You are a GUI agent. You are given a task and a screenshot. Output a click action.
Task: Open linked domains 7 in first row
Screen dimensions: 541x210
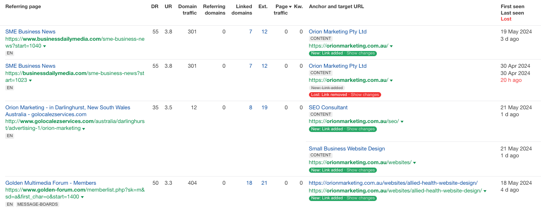tap(251, 32)
